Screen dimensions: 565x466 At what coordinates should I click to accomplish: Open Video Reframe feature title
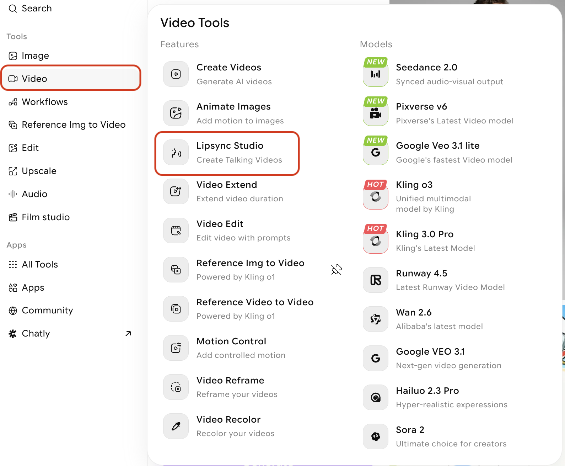coord(230,380)
